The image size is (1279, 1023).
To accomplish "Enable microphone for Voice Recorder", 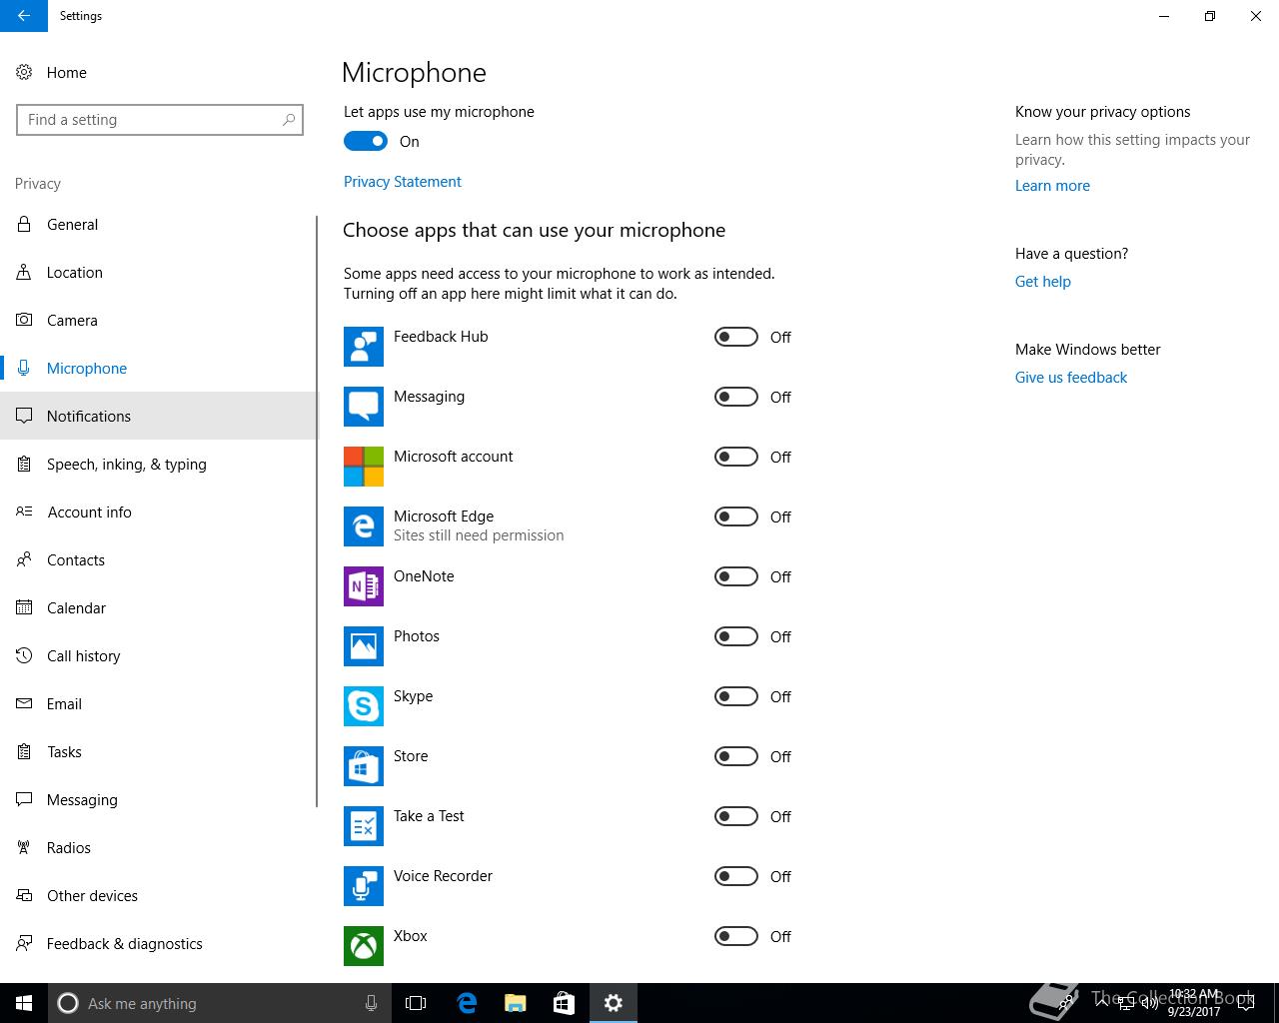I will (x=736, y=877).
